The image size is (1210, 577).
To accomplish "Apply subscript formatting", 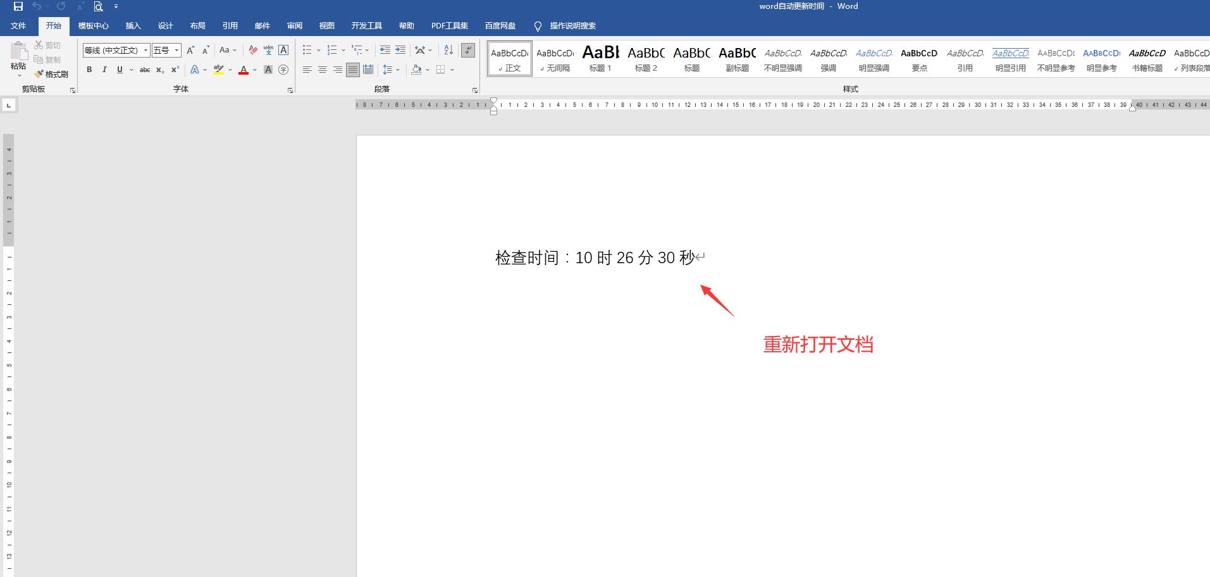I will coord(160,70).
